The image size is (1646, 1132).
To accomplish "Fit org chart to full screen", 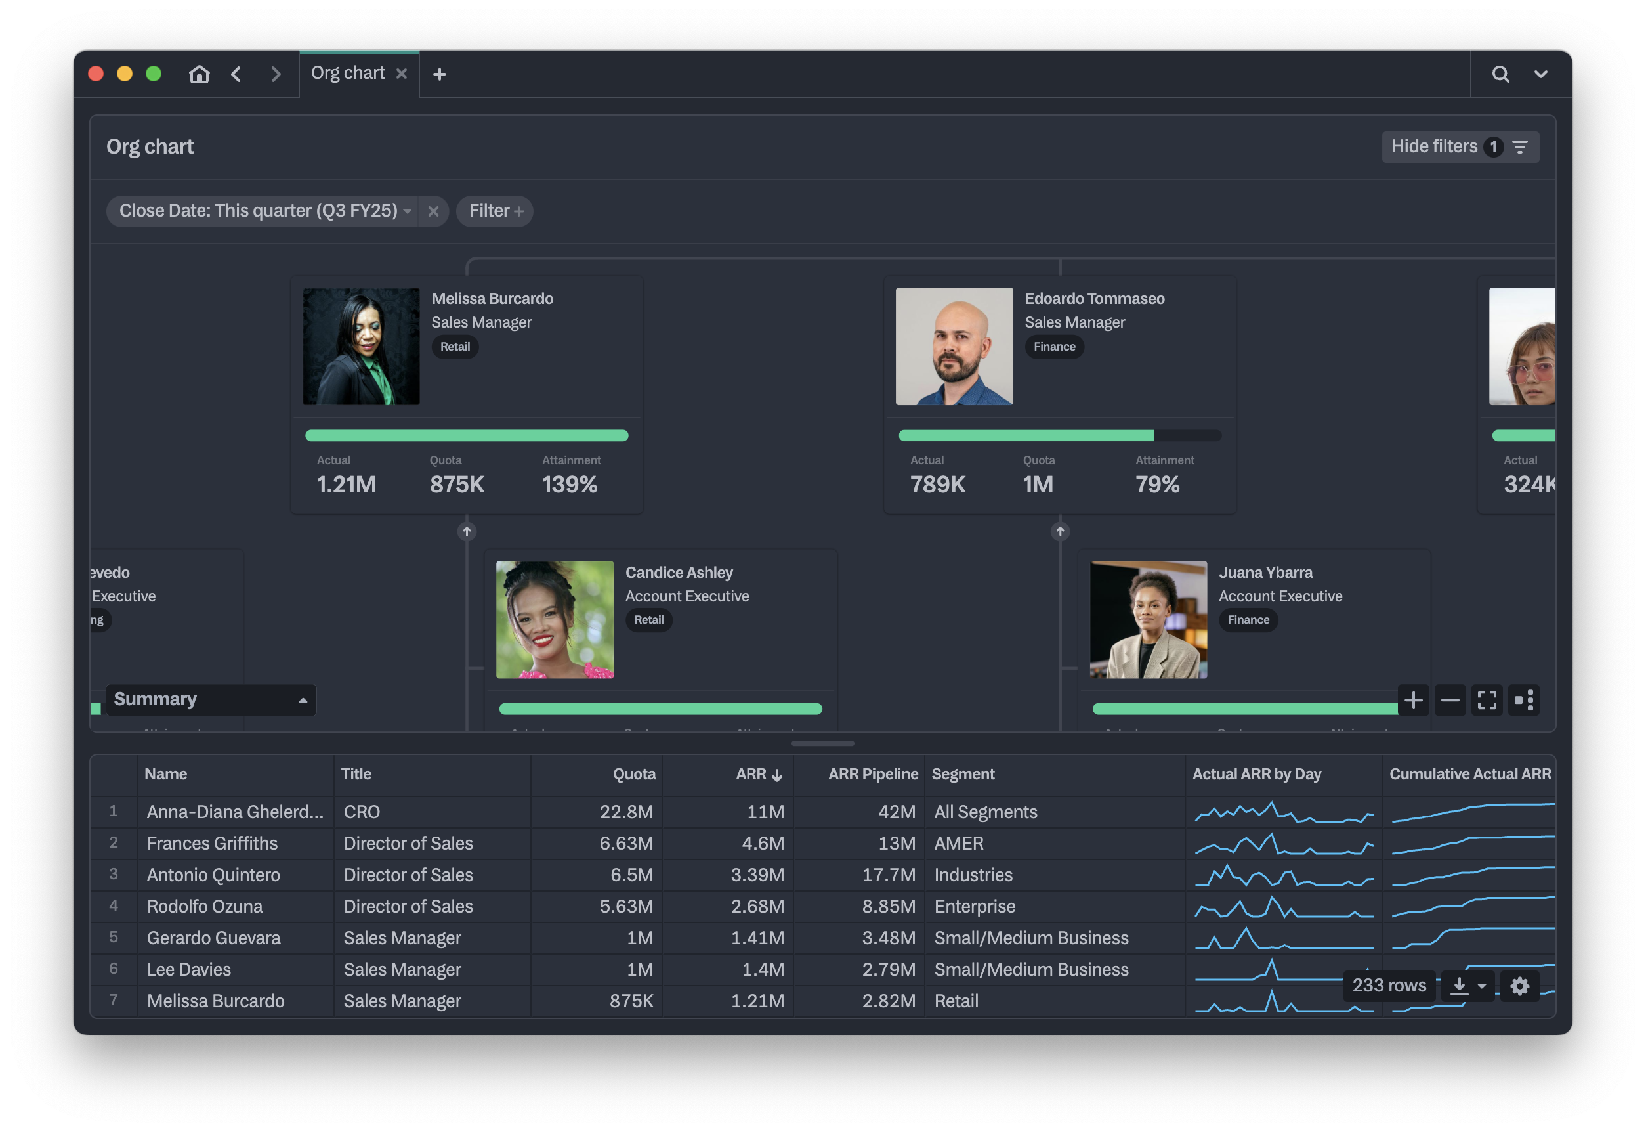I will coord(1487,700).
